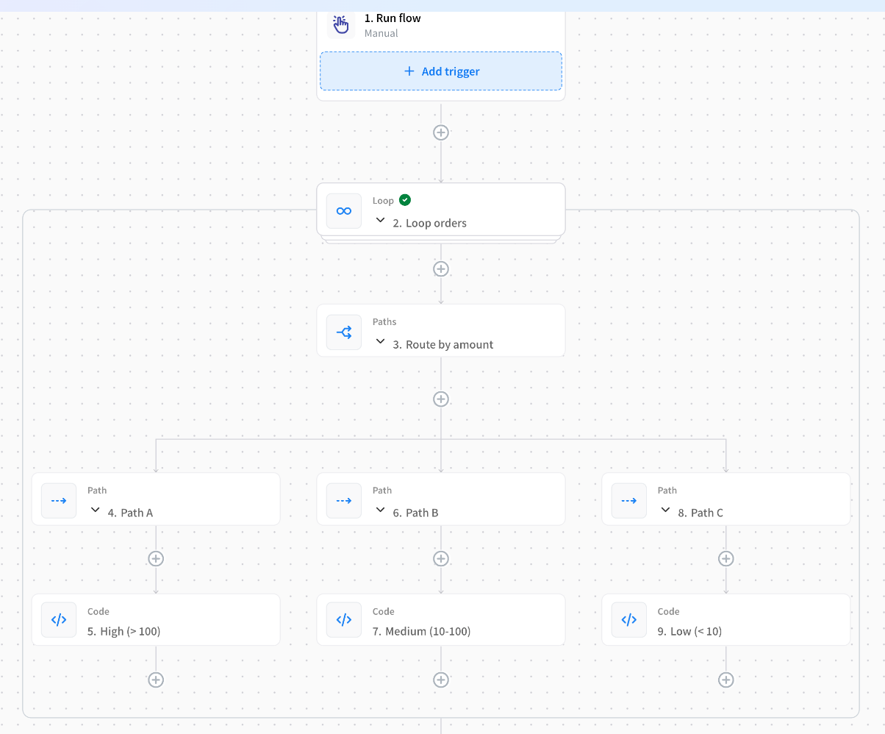The height and width of the screenshot is (734, 885).
Task: Click the Add trigger button
Action: click(441, 71)
